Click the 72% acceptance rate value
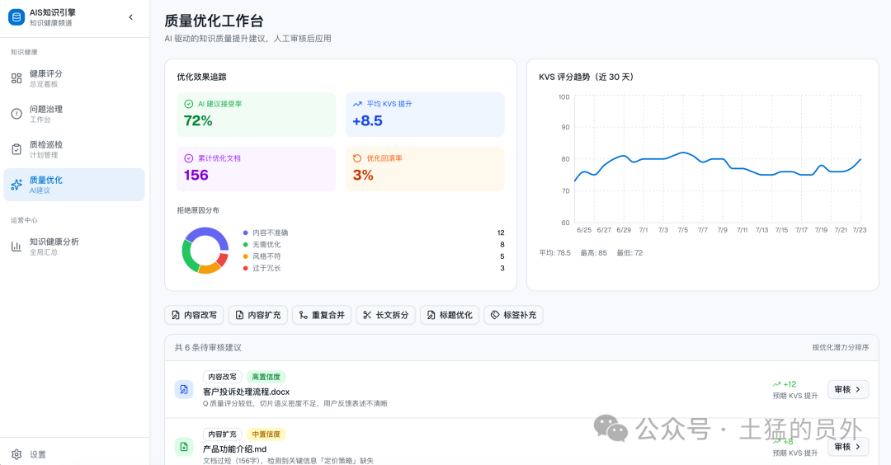Viewport: 891px width, 465px height. point(198,121)
